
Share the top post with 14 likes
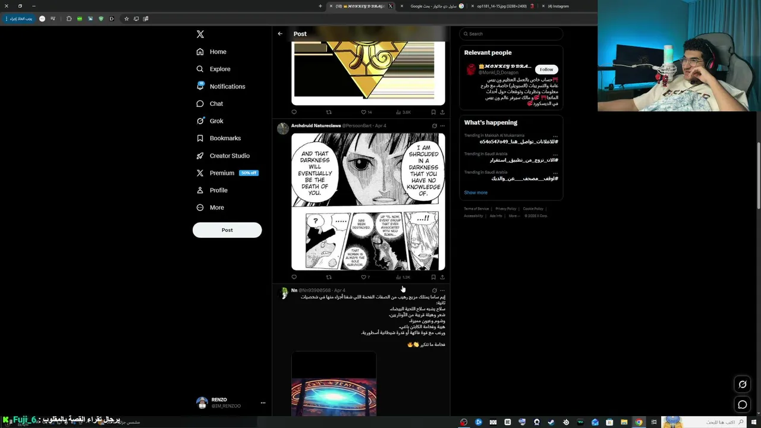442,112
